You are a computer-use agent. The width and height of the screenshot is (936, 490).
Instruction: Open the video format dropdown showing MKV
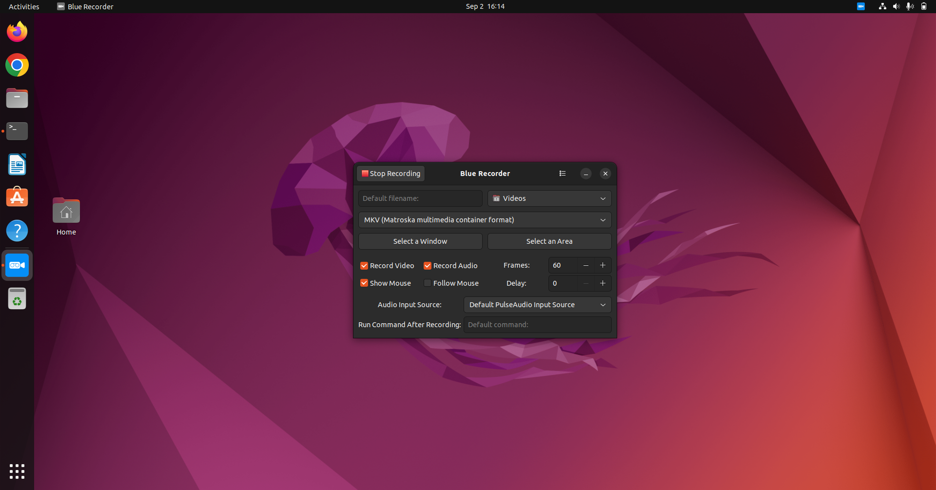485,220
